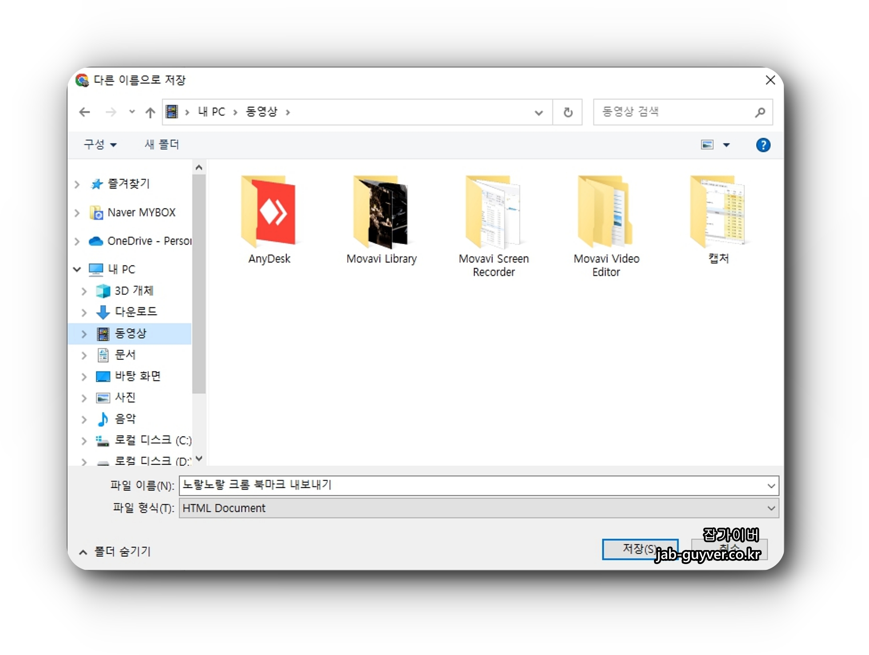Refresh the current folder view
Screen dimensions: 869x655
pos(568,112)
